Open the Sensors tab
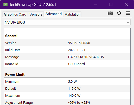This screenshot has width=134, height=105. click(36, 14)
